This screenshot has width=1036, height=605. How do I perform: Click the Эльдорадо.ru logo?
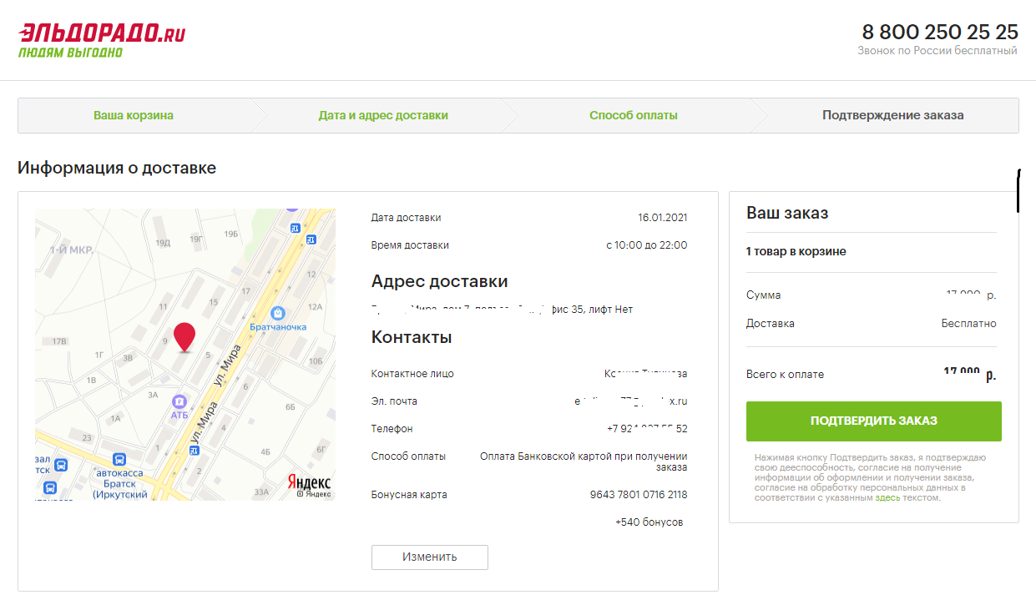(102, 33)
